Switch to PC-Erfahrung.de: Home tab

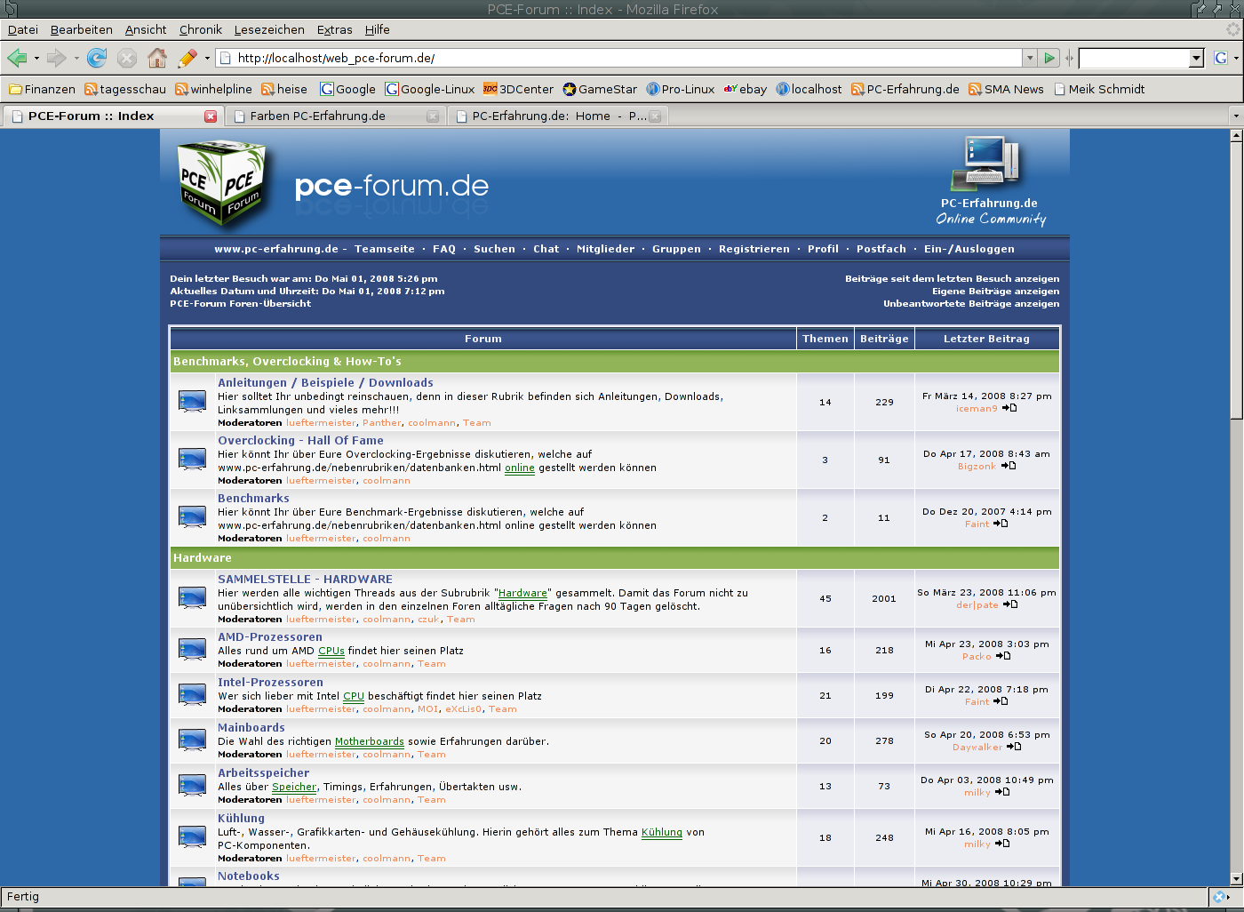pos(557,116)
